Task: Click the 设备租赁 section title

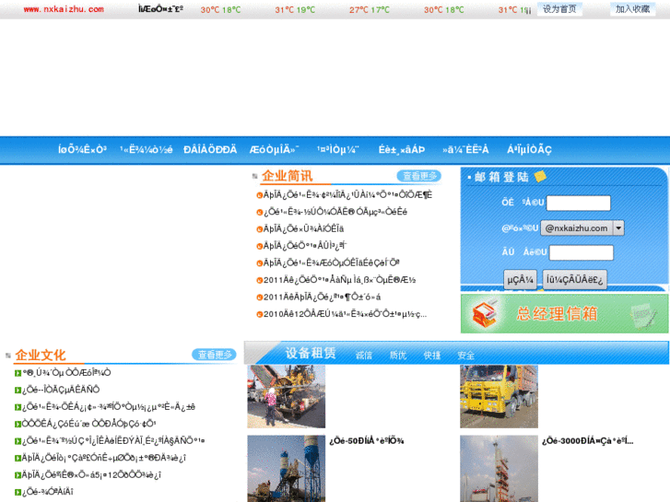Action: coord(311,354)
